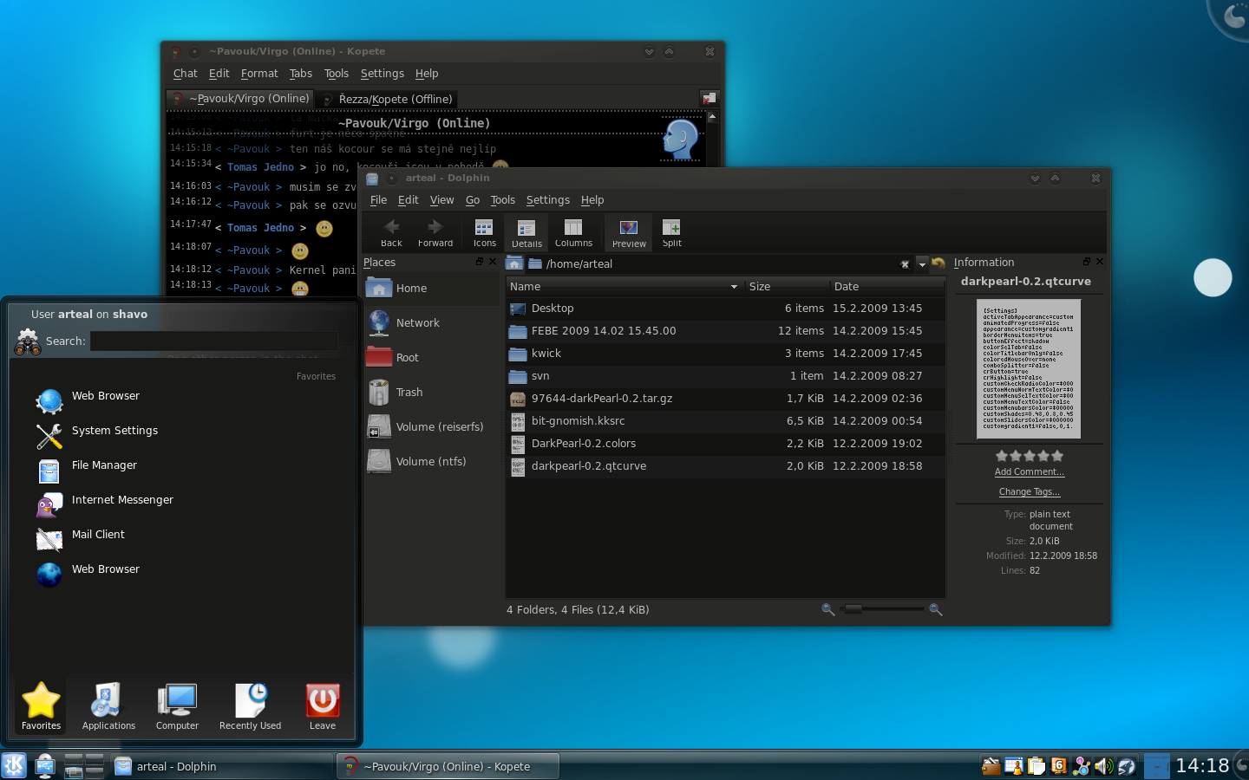Click Change Tags link

[1029, 491]
